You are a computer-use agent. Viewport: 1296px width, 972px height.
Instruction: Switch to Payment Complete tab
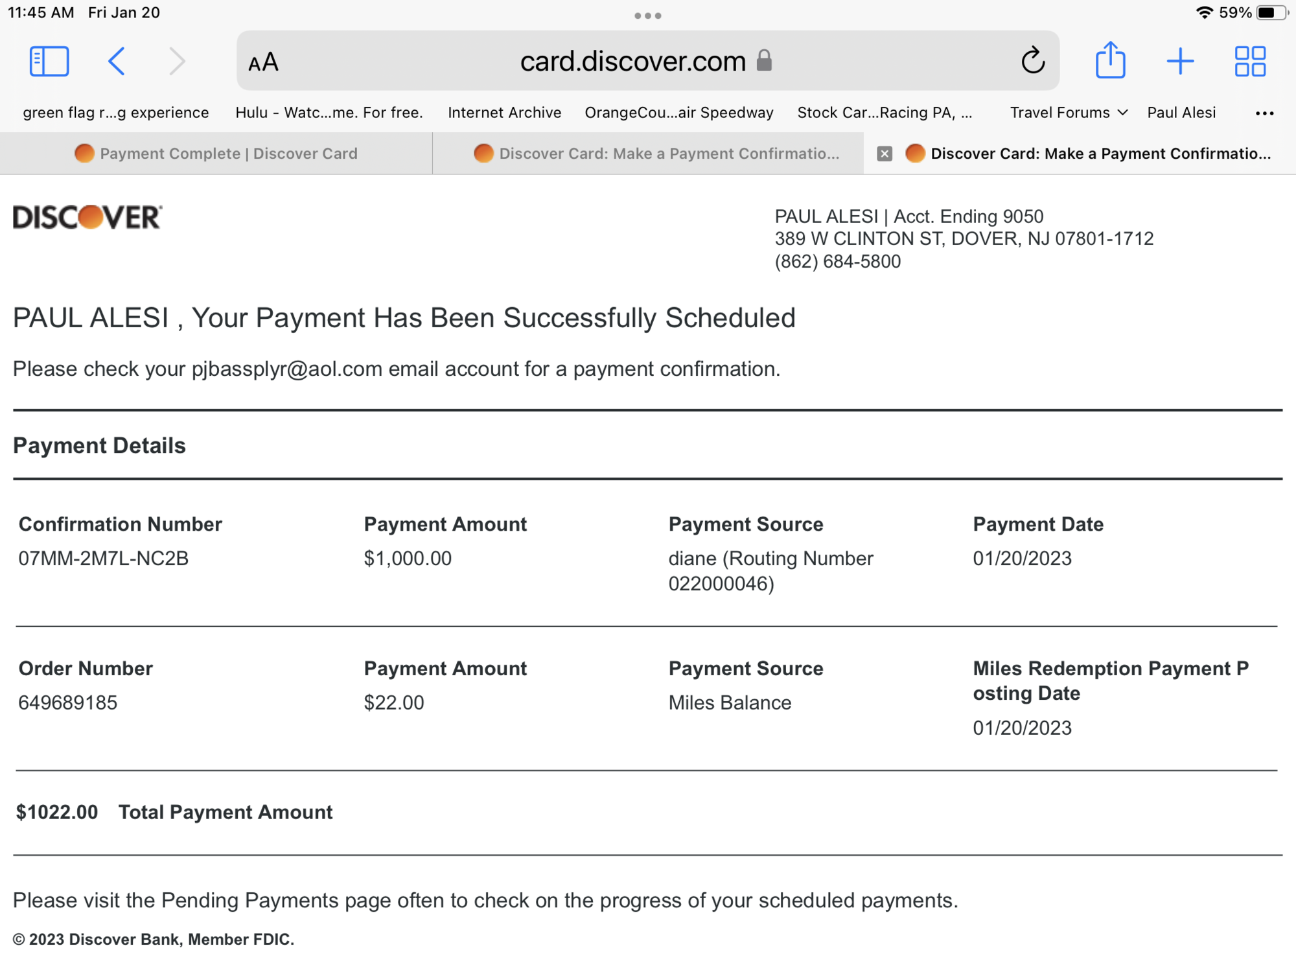point(216,154)
